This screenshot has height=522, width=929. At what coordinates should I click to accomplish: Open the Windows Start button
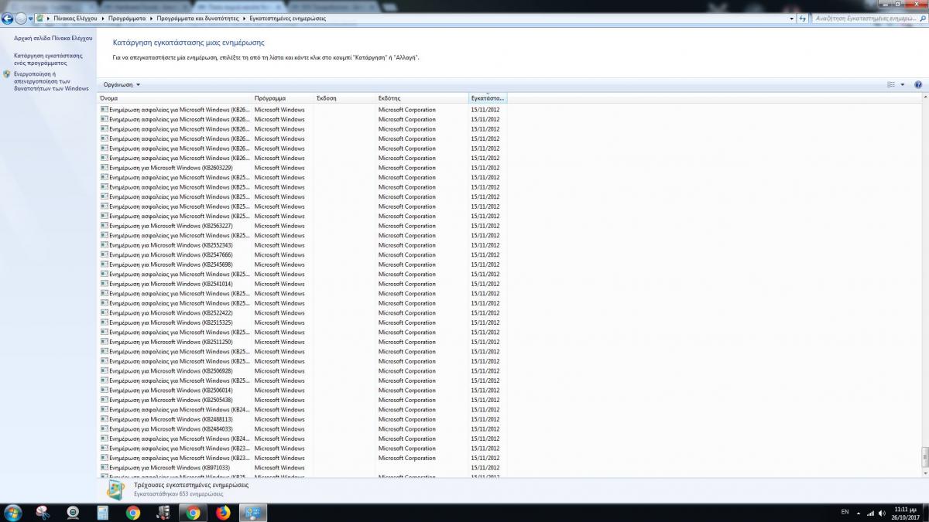pyautogui.click(x=13, y=513)
